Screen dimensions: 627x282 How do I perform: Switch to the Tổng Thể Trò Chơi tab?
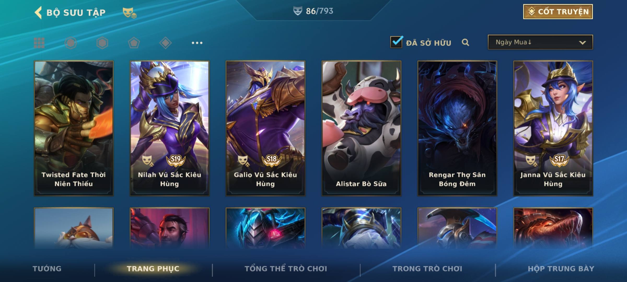pyautogui.click(x=286, y=269)
